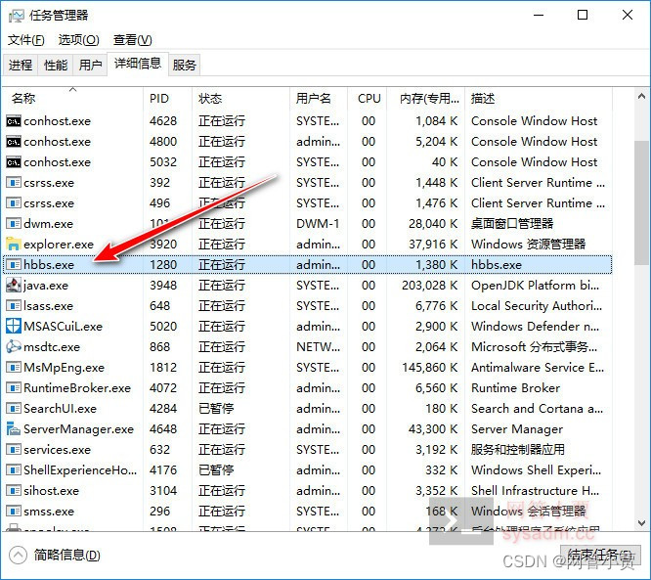
Task: Click the ShellExperienceHost process icon
Action: tap(14, 470)
